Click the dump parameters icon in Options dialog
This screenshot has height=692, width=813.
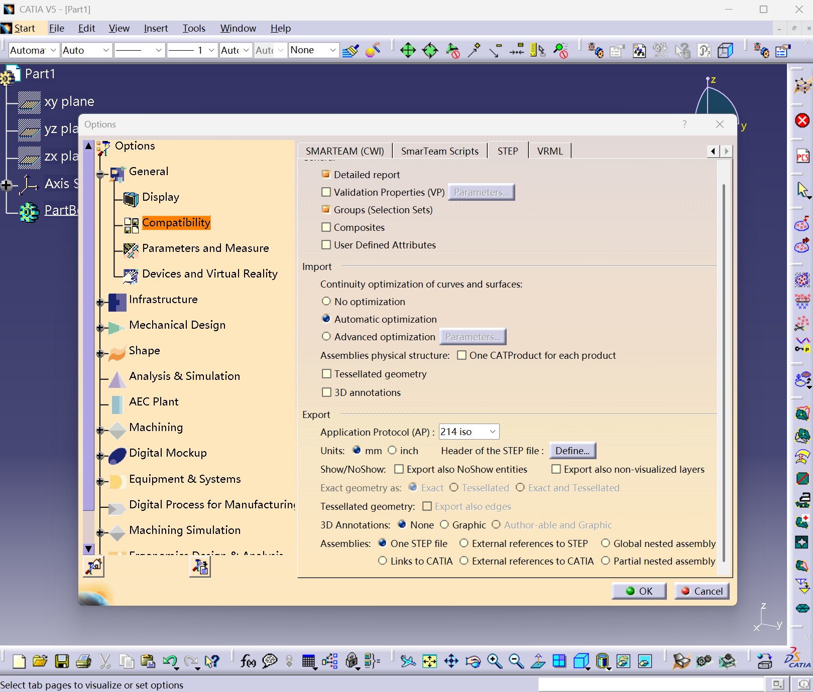(x=200, y=567)
